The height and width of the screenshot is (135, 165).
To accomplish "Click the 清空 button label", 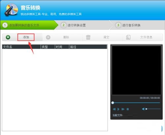I will coord(106,37).
